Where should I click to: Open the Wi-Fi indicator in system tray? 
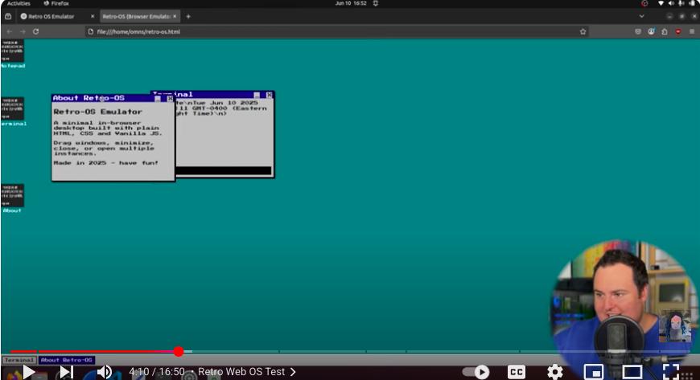pos(661,3)
